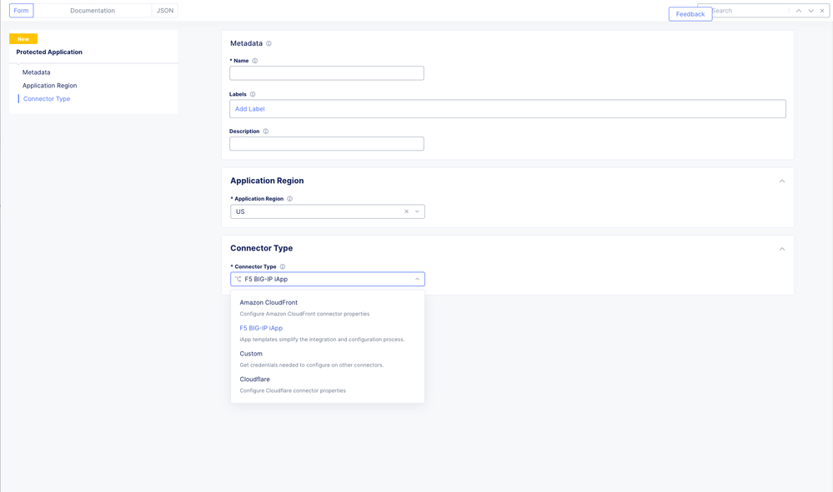Jump to next search result arrow

(810, 11)
